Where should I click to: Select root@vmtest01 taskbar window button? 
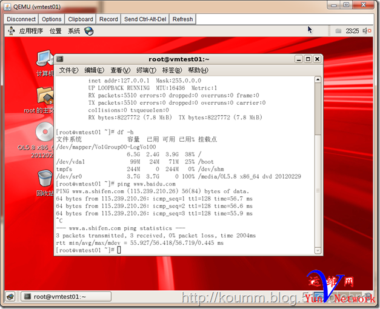pyautogui.click(x=66, y=296)
